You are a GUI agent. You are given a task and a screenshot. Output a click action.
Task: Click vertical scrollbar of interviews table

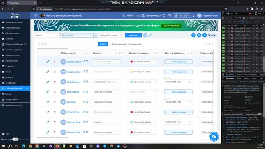[214, 66]
